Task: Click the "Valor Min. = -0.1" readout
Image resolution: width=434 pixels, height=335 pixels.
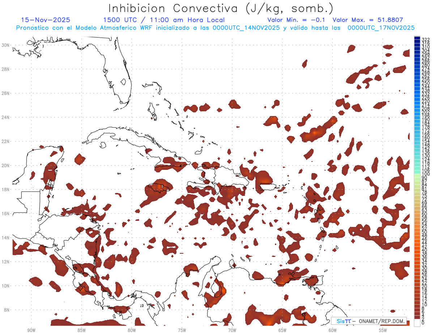Action: pyautogui.click(x=297, y=20)
